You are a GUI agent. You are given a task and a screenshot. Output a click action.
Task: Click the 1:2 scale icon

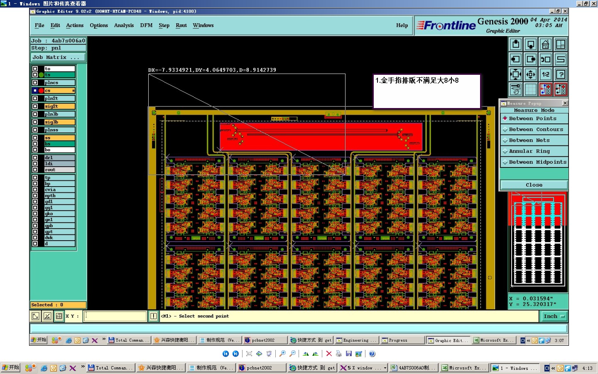[545, 74]
